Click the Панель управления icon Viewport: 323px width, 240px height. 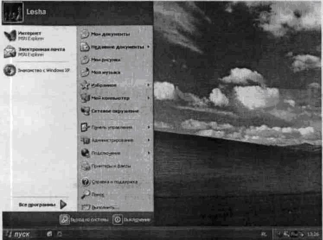pyautogui.click(x=85, y=127)
